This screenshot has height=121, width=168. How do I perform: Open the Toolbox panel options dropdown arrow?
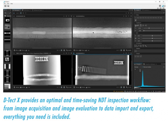click(x=162, y=10)
